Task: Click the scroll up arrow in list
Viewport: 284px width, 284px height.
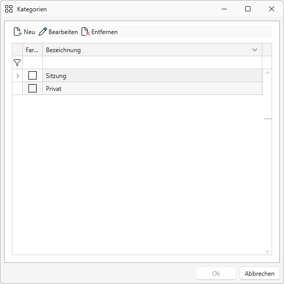Action: pos(267,72)
